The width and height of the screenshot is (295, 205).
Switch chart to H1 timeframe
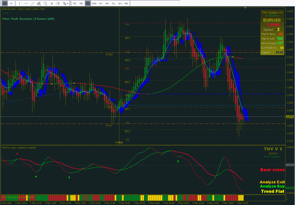pyautogui.click(x=101, y=3)
